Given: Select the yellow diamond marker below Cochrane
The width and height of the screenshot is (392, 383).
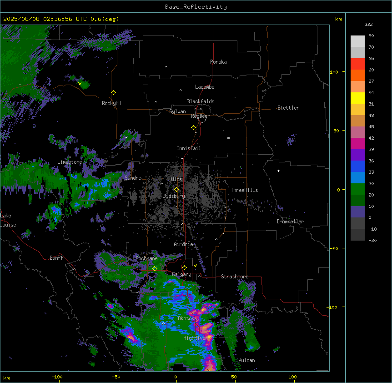Looking at the screenshot, I should tap(155, 268).
